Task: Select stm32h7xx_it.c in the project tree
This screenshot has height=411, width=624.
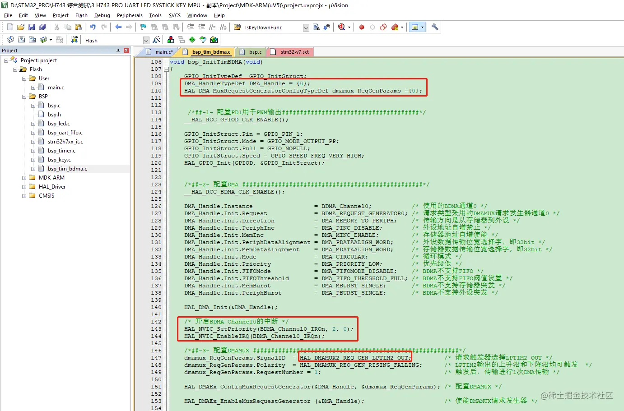Action: tap(65, 142)
